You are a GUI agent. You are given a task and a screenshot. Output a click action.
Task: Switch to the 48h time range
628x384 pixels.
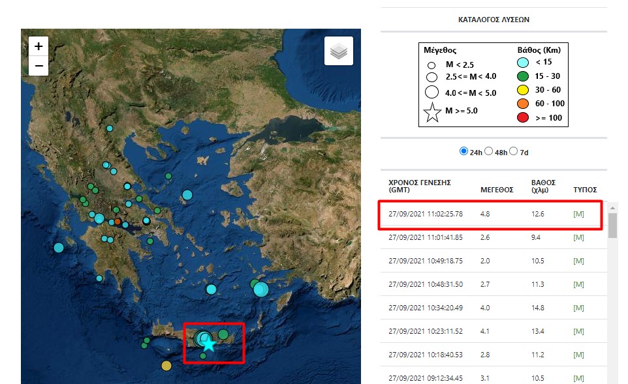pyautogui.click(x=489, y=151)
